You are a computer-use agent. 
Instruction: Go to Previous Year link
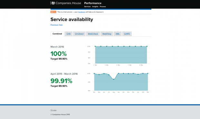[56, 25]
